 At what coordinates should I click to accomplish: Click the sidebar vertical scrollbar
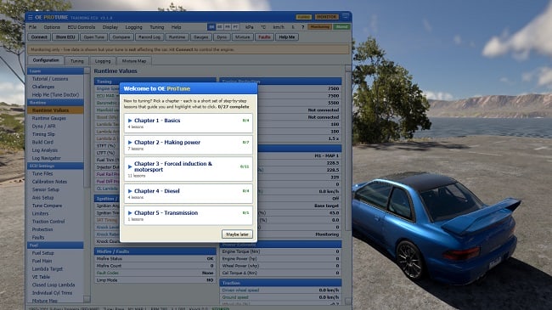click(87, 185)
